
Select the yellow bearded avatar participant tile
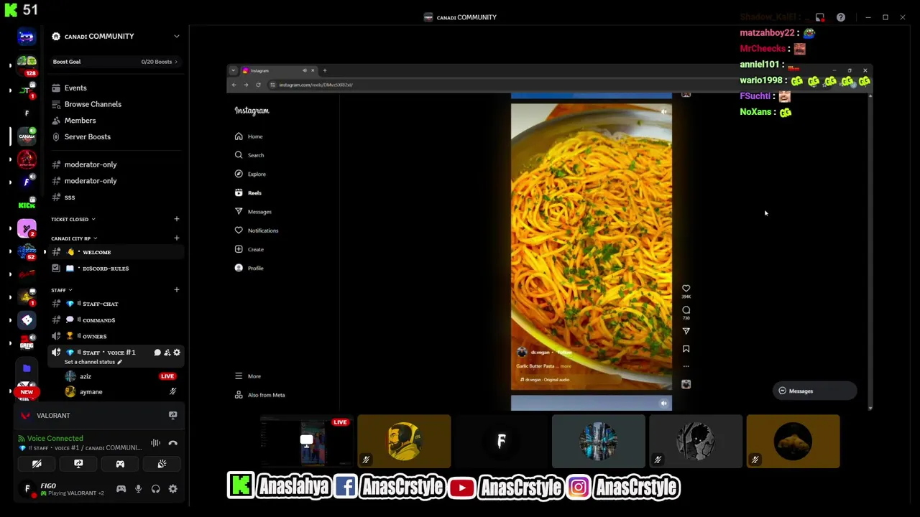coord(404,442)
